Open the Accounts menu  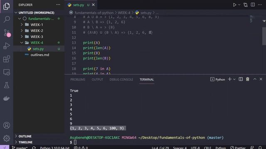[7, 125]
